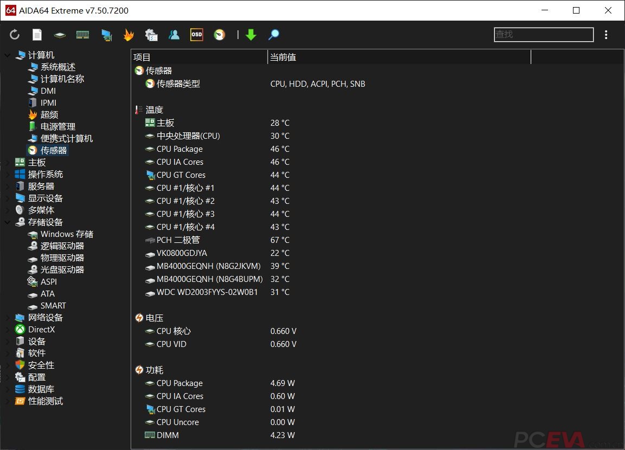Expand the DirectX tree node
This screenshot has height=450, width=625.
pyautogui.click(x=8, y=330)
